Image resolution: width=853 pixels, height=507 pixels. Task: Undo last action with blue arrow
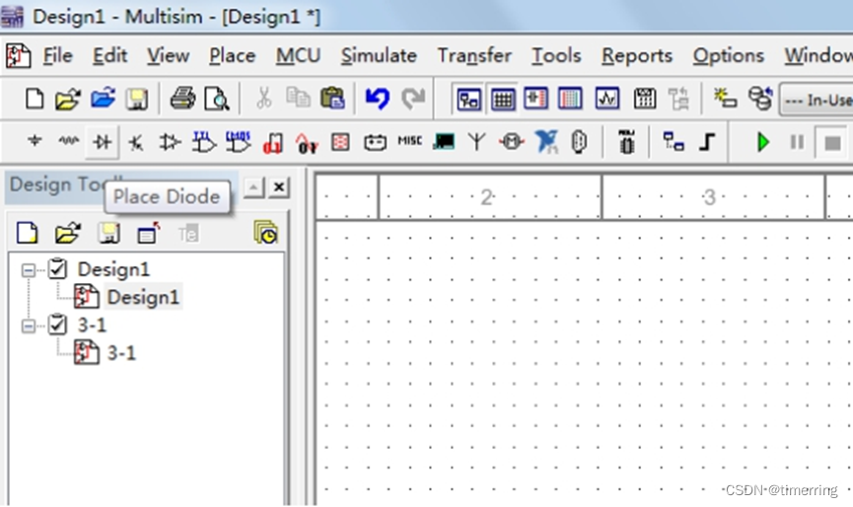(378, 99)
